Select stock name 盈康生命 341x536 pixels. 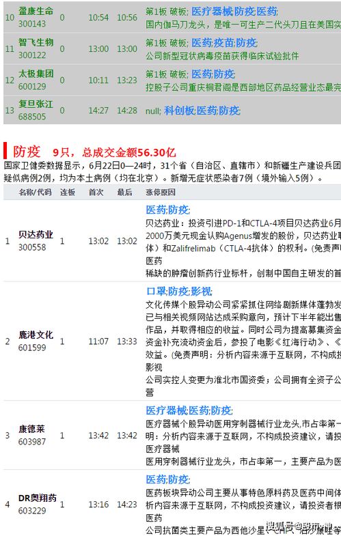(x=36, y=11)
